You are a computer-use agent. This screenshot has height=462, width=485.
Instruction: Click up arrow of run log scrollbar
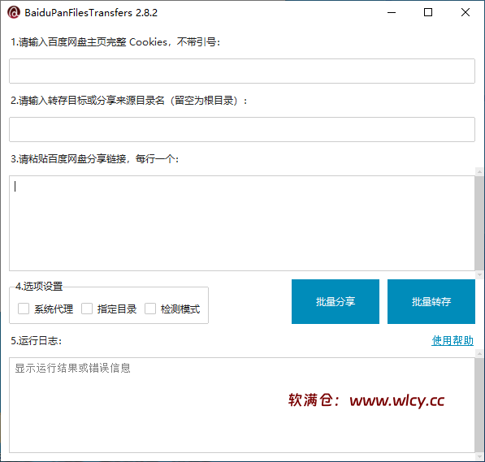coord(479,353)
